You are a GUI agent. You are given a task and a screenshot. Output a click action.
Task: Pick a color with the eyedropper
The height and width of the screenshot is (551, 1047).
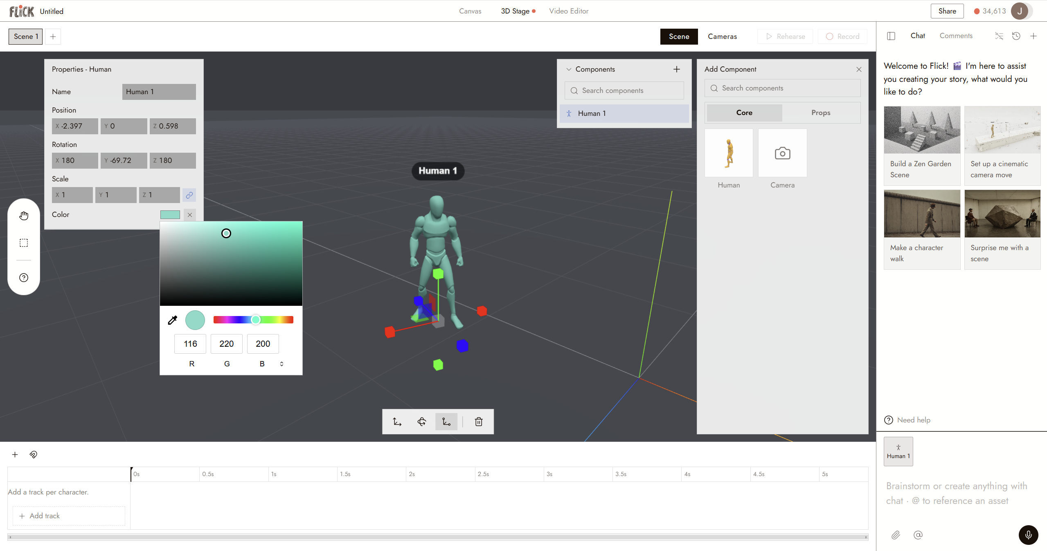click(x=173, y=320)
